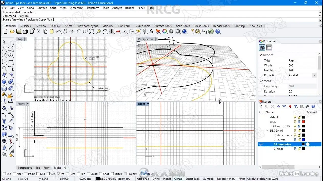Toggle SmartTrack in status bar
323x181 pixels.
click(x=193, y=179)
